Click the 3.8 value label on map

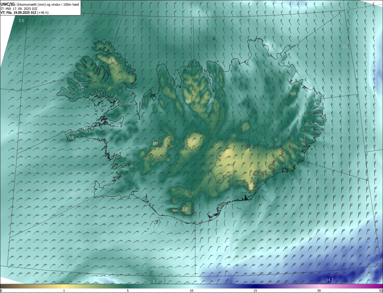(x=71, y=138)
